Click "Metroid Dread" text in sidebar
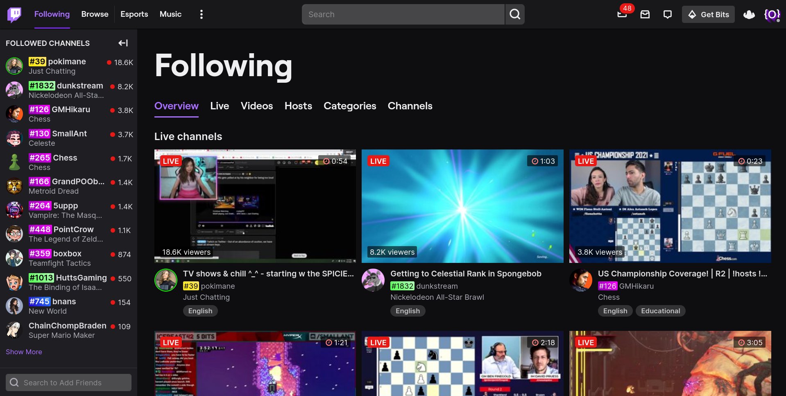This screenshot has height=396, width=786. pyautogui.click(x=54, y=191)
